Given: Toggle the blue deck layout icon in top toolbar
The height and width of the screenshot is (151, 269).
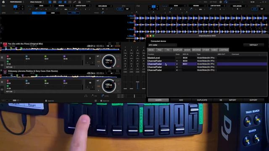Looking at the screenshot, I should (x=50, y=2).
